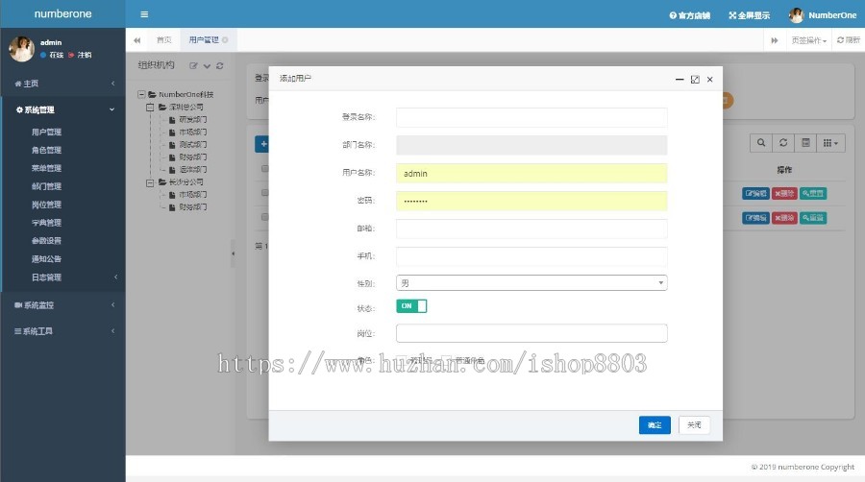Expand the 主页 sidebar menu
This screenshot has height=482, width=865.
[x=62, y=84]
